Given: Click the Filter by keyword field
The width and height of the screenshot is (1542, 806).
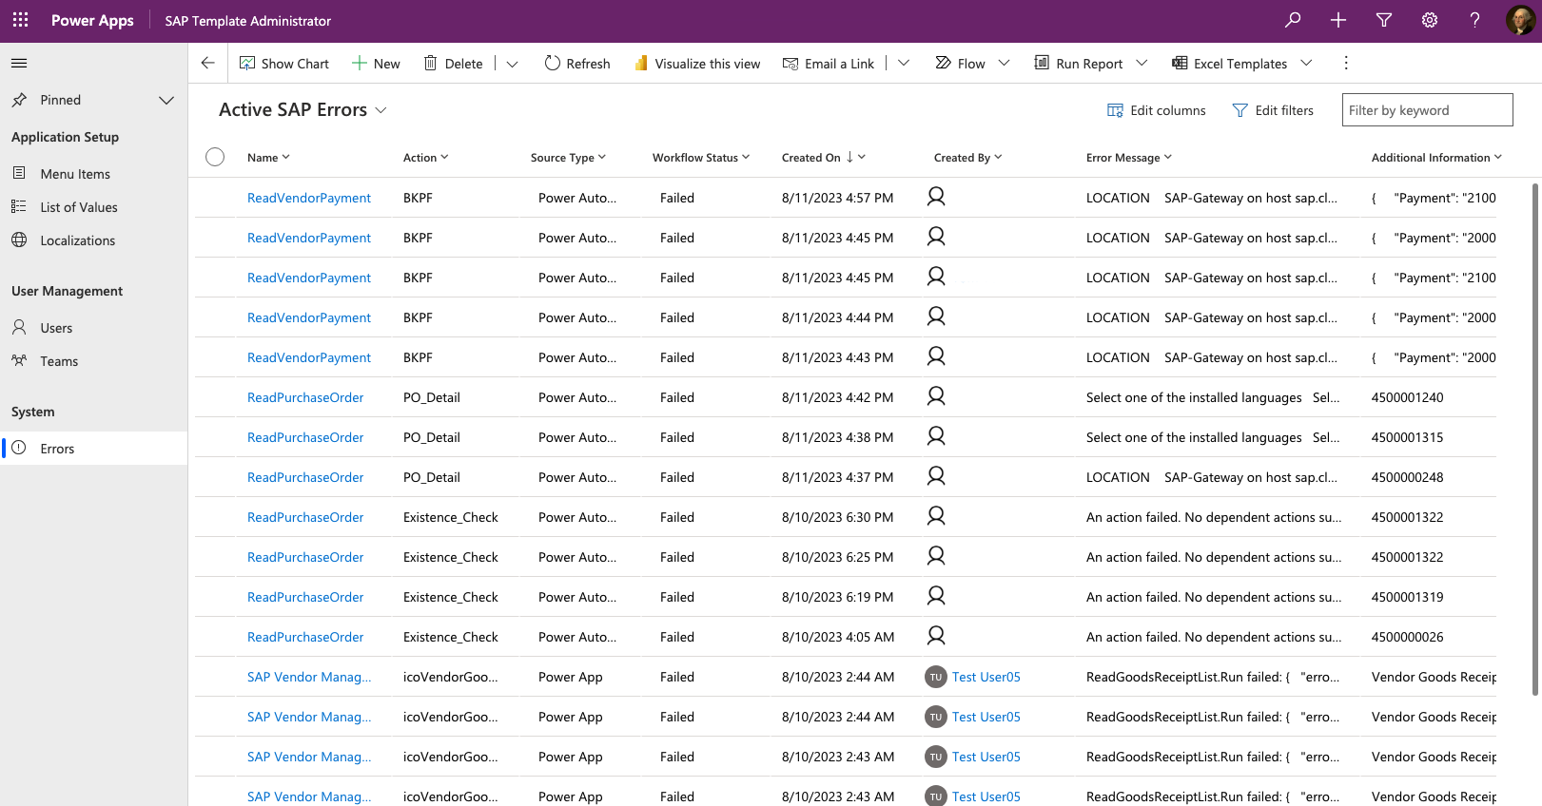Looking at the screenshot, I should (1427, 110).
